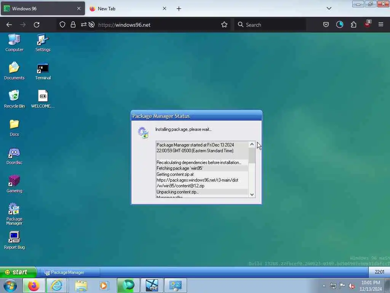390x293 pixels.
Task: Close the Windows 96 tab
Action: point(78,8)
